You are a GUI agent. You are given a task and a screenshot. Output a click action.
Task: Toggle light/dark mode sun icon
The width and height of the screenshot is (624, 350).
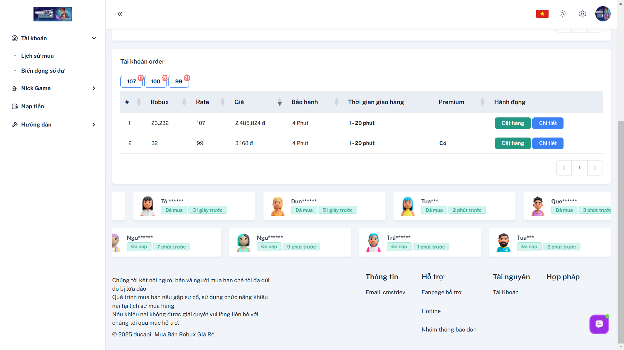click(562, 14)
